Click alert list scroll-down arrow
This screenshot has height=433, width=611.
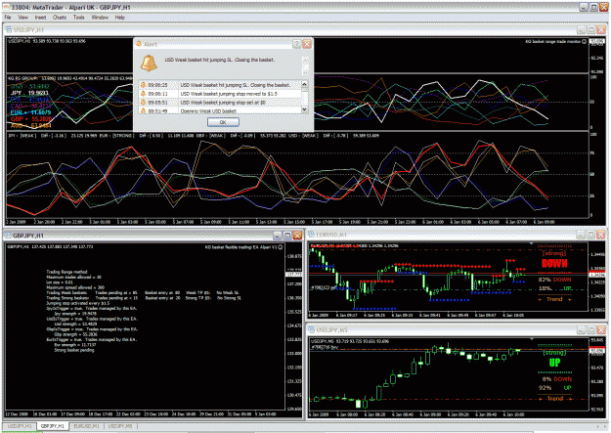click(305, 109)
